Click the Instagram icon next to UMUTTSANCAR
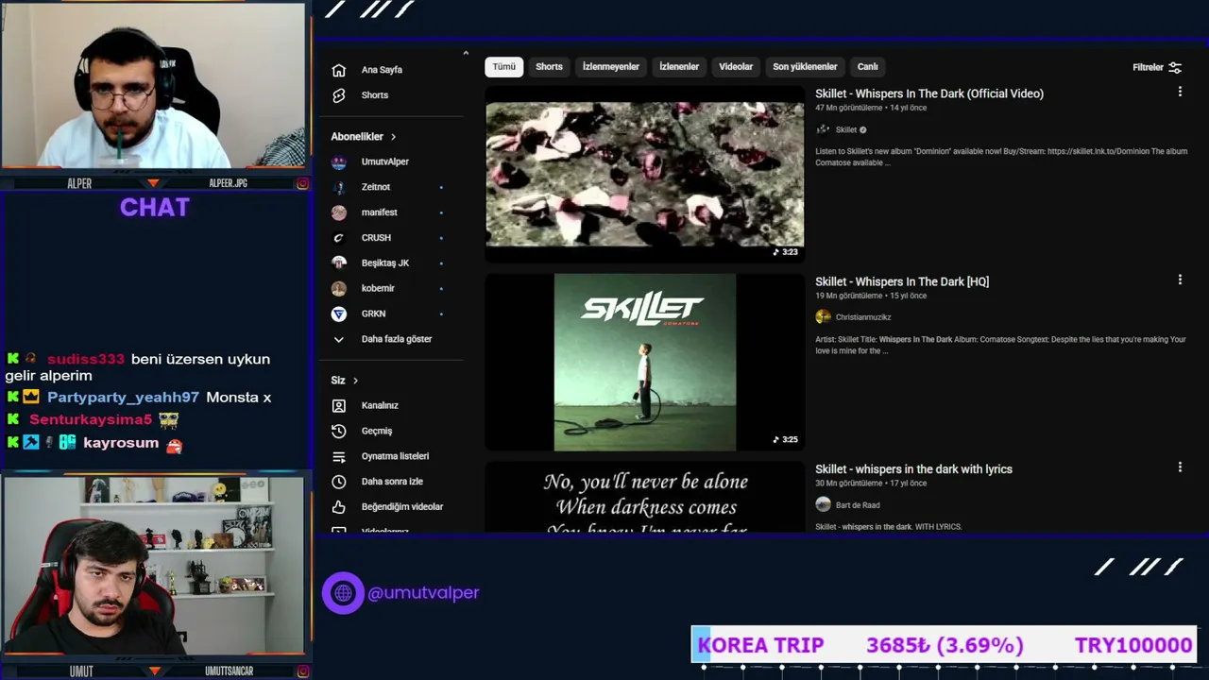Screen dimensions: 1209x680 tap(302, 671)
